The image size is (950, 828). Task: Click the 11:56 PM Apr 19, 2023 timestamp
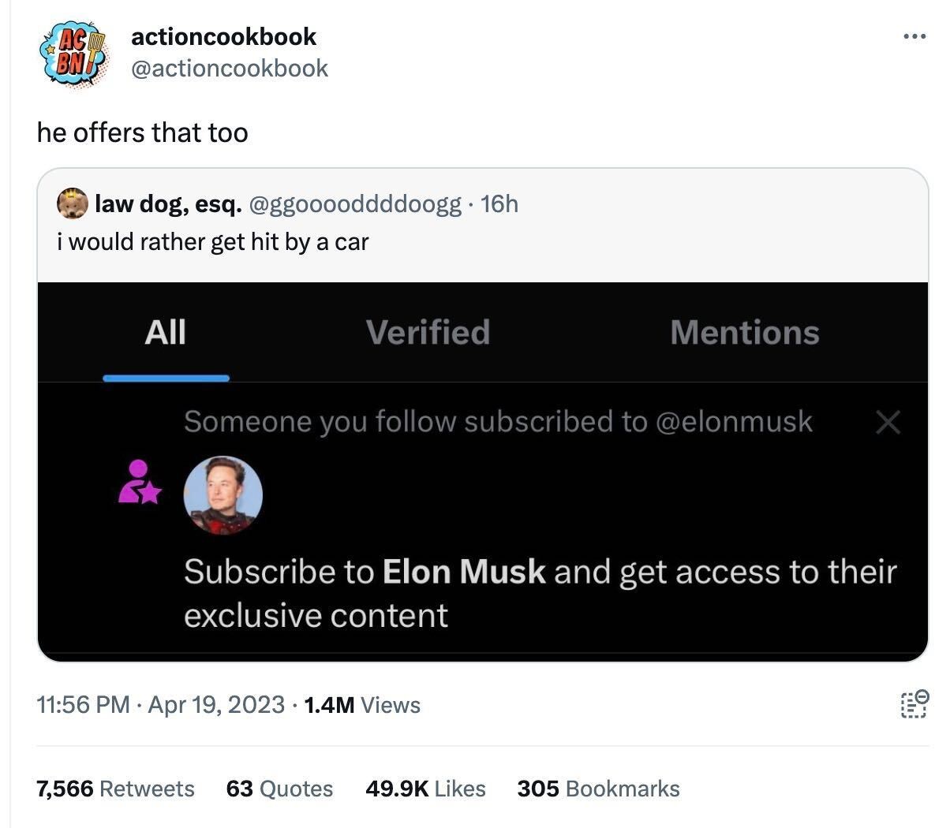click(161, 704)
